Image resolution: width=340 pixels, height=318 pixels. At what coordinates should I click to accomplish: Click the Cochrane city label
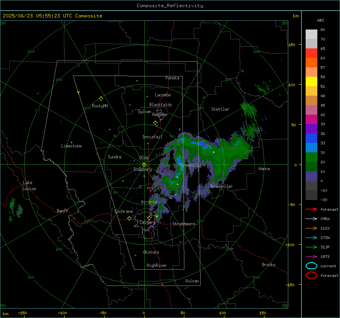(x=124, y=211)
